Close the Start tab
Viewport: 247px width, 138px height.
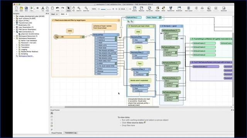coord(57,14)
